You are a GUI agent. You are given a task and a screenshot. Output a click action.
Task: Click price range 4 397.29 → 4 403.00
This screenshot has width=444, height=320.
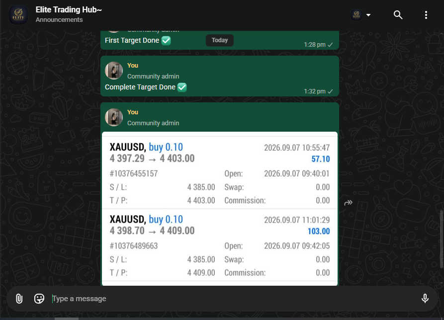(152, 159)
